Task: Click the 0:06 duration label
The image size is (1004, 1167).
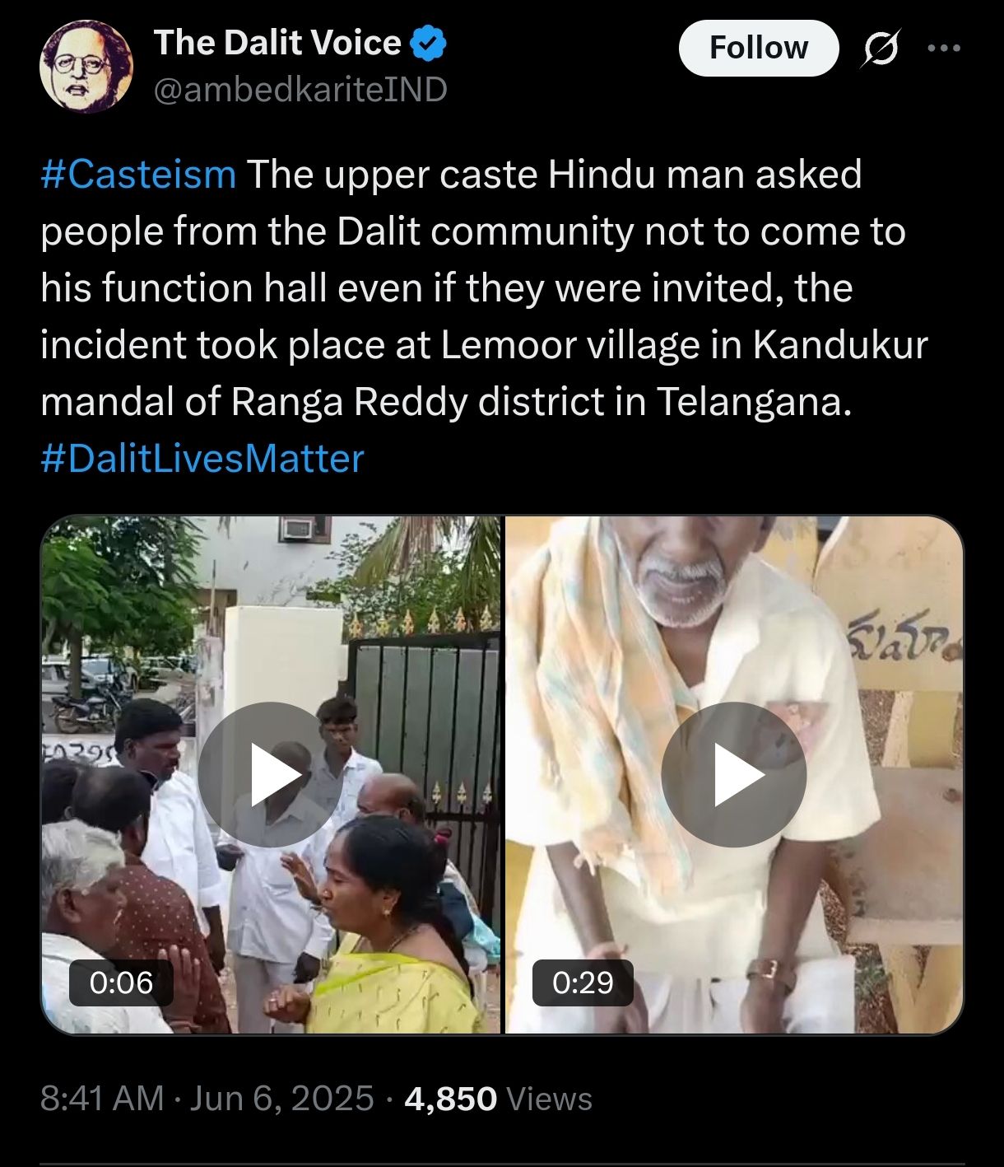Action: [121, 983]
